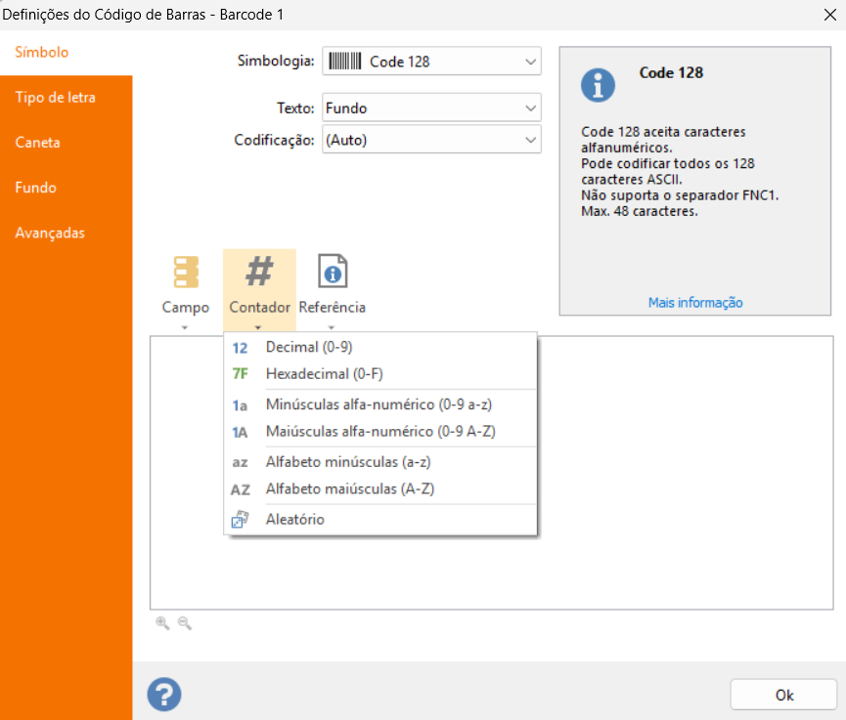Viewport: 846px width, 720px height.
Task: Select Minúsculas alfa-numérico (0-9 a-z)
Action: (x=377, y=405)
